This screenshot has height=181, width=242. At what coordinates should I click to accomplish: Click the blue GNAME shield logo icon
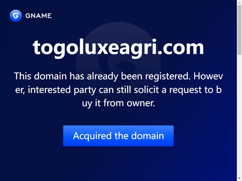click(x=16, y=16)
